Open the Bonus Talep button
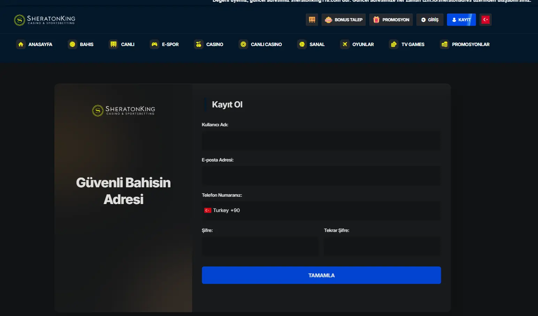This screenshot has width=538, height=316. (343, 20)
